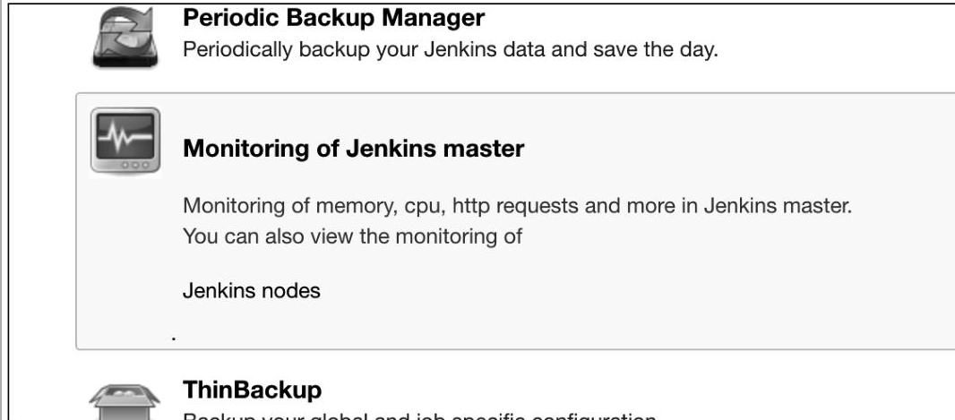Select the Monitoring of Jenkins master monitor icon
The width and height of the screenshot is (955, 420).
[x=125, y=141]
